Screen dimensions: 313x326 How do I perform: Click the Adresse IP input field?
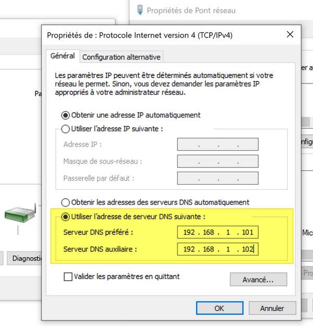218,144
